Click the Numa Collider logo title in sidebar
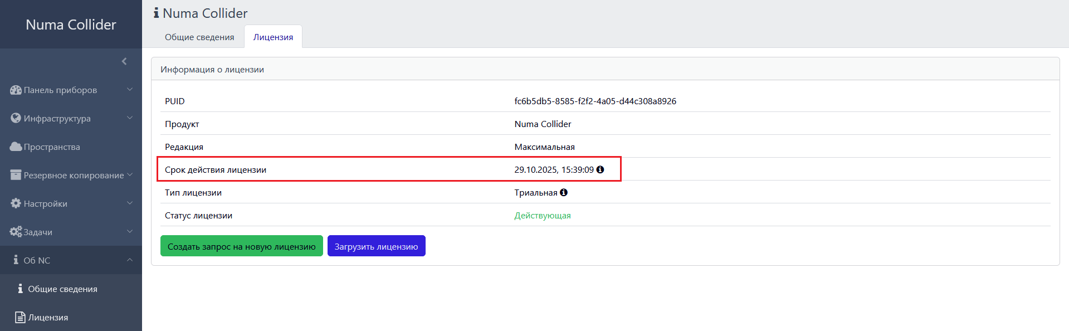 (x=71, y=25)
